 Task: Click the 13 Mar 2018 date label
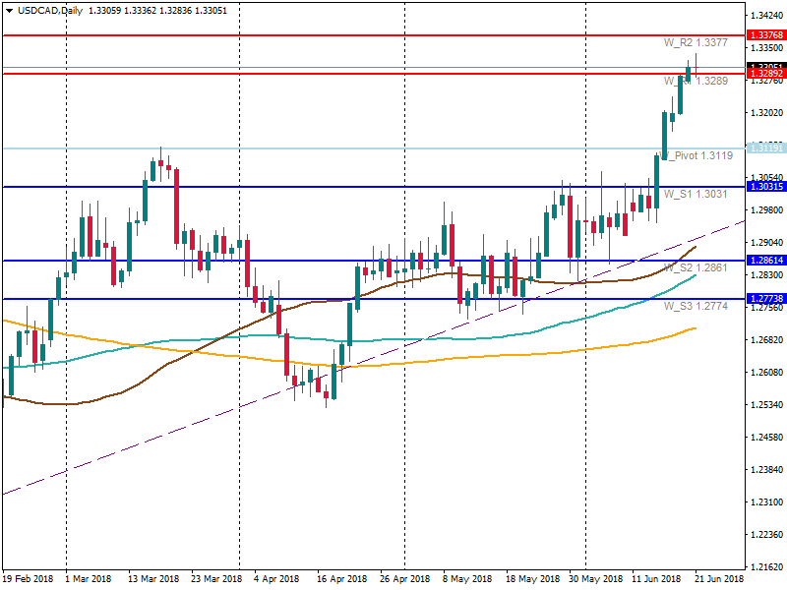tap(153, 580)
